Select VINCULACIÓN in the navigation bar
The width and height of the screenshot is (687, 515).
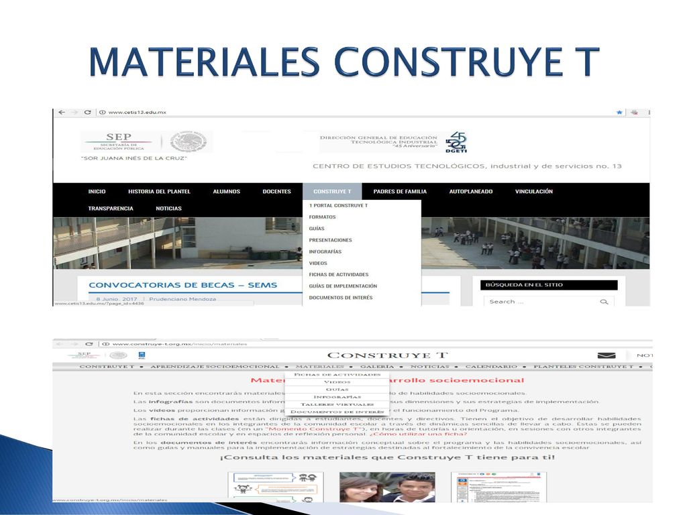coord(533,191)
